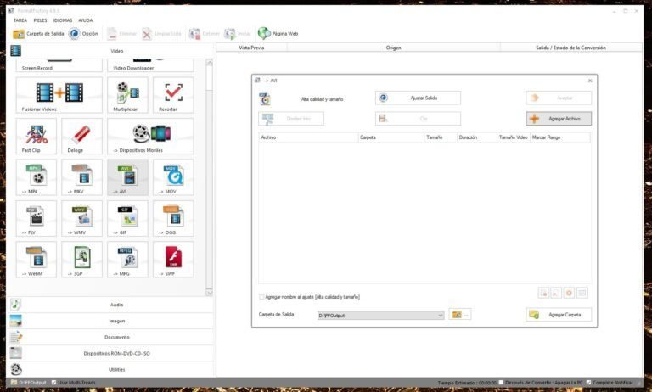Choose the Dispositivos Moviles conversion

(150, 136)
